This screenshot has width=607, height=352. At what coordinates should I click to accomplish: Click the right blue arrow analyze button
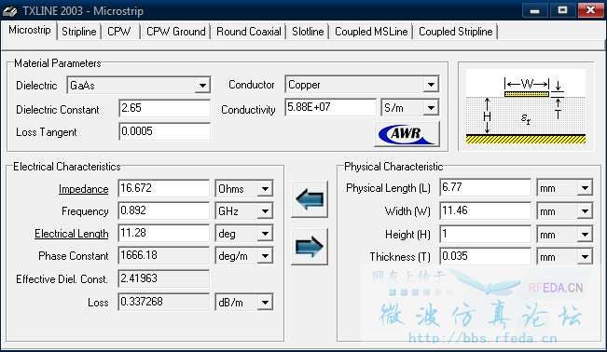310,247
